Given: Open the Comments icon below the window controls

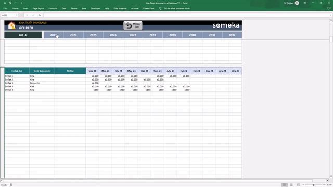Looking at the screenshot, I should click(329, 8).
